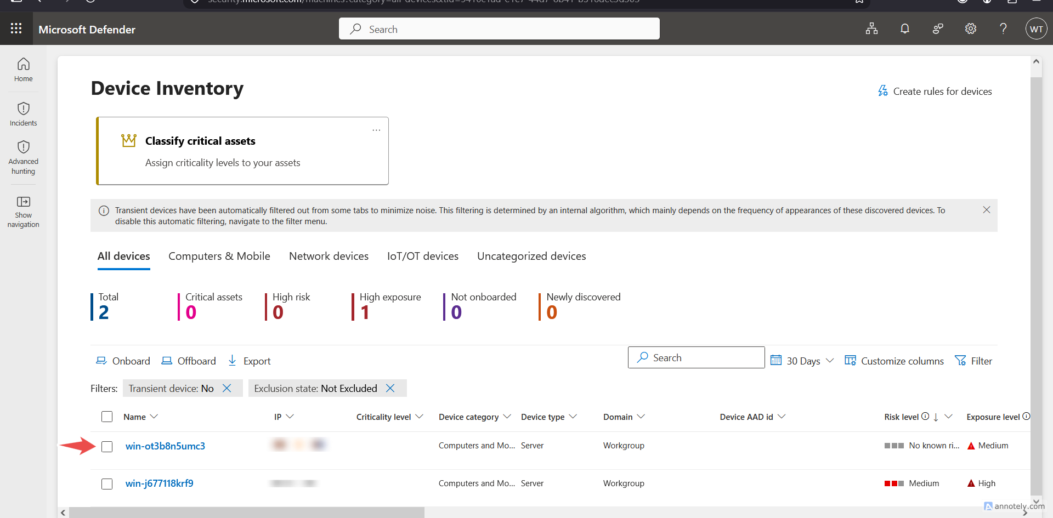Click the Export download button

coord(249,361)
